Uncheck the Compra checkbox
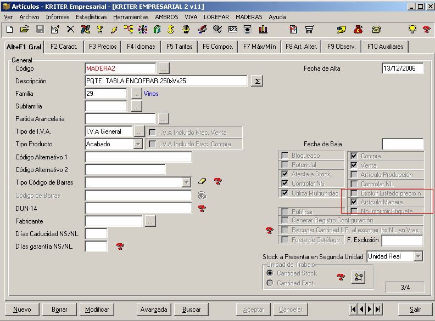435x321 pixels. pyautogui.click(x=354, y=156)
